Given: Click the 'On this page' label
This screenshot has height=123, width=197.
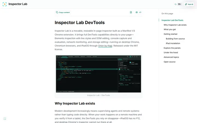Looking at the screenshot, I should pos(167,14).
